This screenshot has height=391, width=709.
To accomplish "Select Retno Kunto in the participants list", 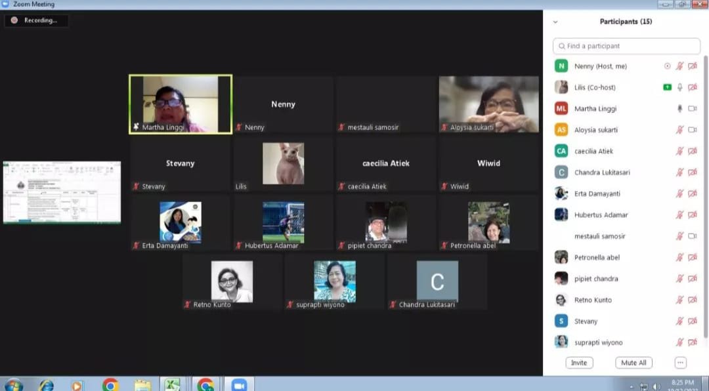I will pyautogui.click(x=593, y=300).
